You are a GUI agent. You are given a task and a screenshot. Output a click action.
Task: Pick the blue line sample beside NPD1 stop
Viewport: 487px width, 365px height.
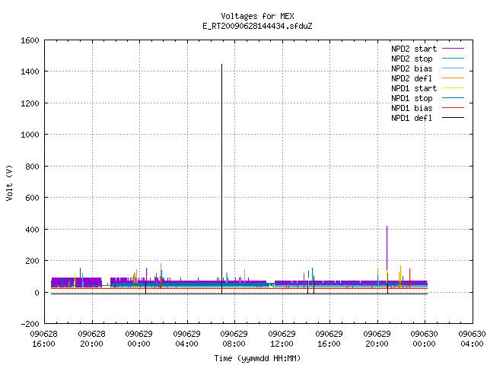click(x=453, y=98)
